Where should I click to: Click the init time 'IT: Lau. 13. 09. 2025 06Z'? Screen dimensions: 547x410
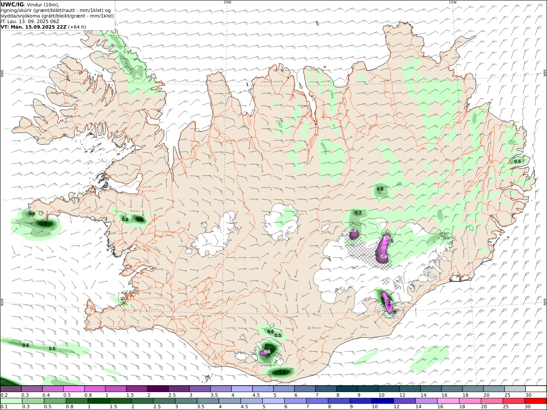point(30,21)
